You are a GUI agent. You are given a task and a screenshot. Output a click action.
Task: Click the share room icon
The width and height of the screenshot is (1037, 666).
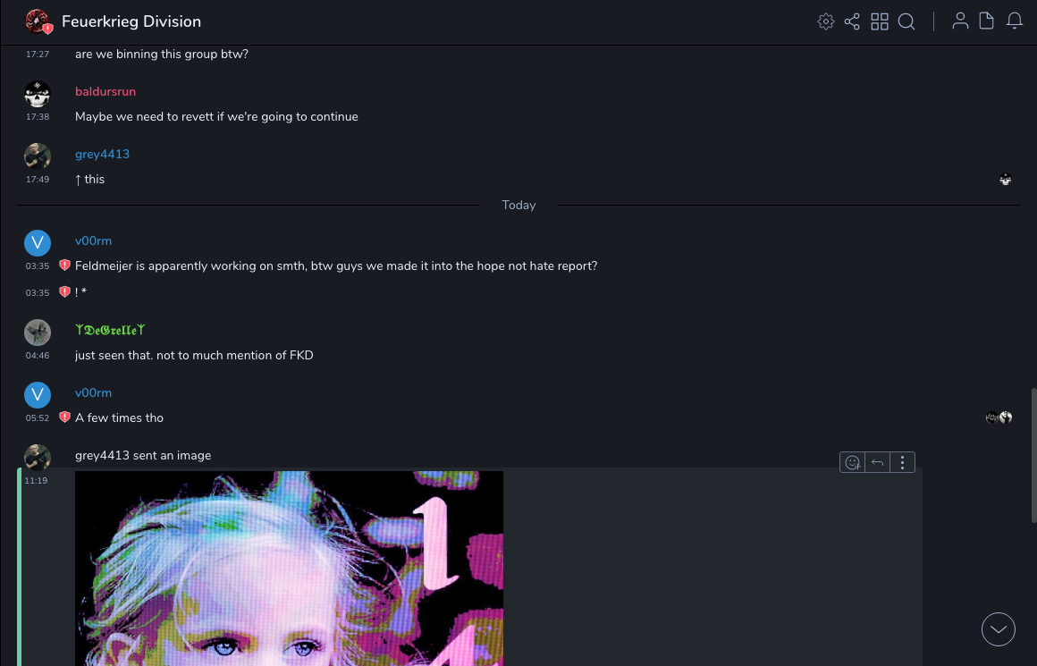pyautogui.click(x=852, y=21)
